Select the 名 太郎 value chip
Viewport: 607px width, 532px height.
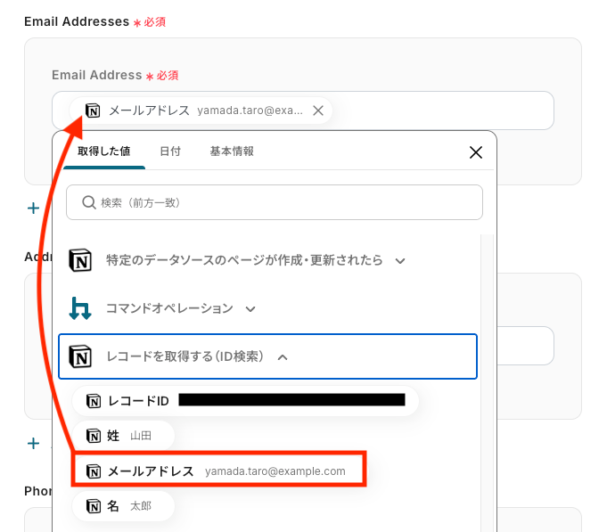[x=124, y=505]
